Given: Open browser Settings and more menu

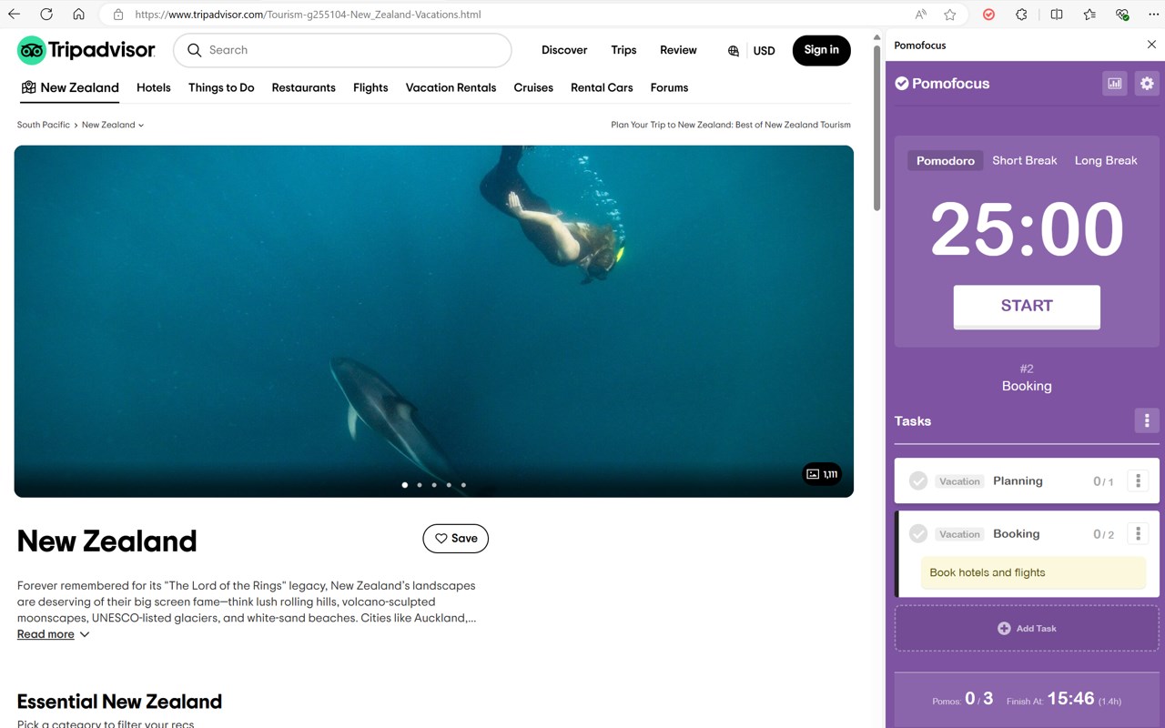Looking at the screenshot, I should 1153,15.
